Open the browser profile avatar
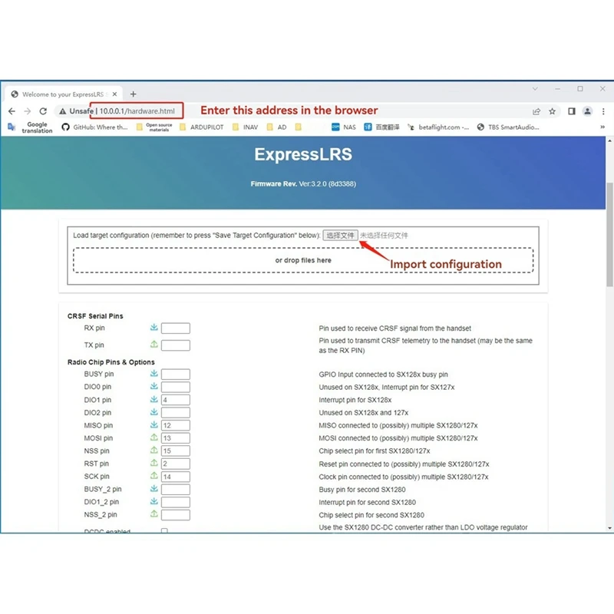Viewport: 614px width, 614px height. (x=587, y=111)
